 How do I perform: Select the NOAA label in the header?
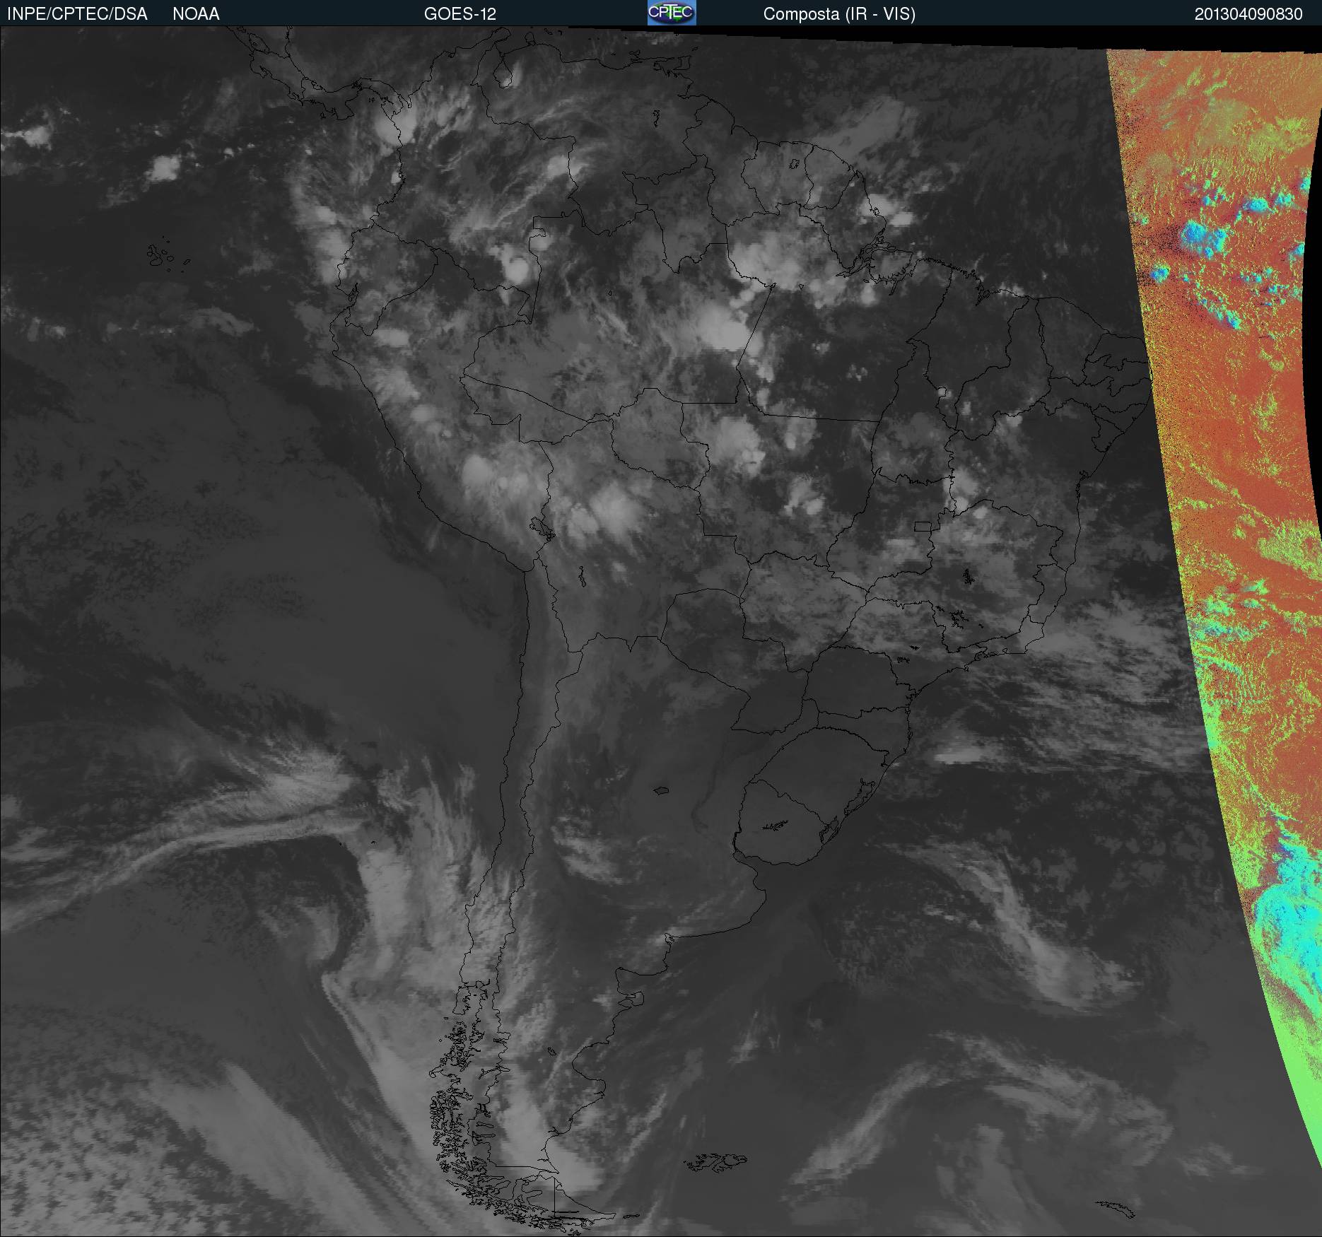[196, 14]
